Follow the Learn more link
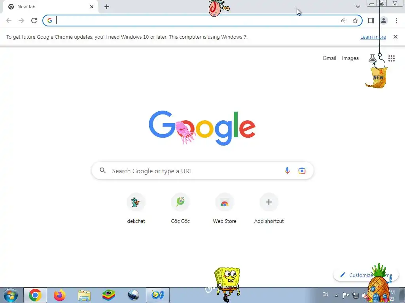The image size is (405, 303). (373, 37)
